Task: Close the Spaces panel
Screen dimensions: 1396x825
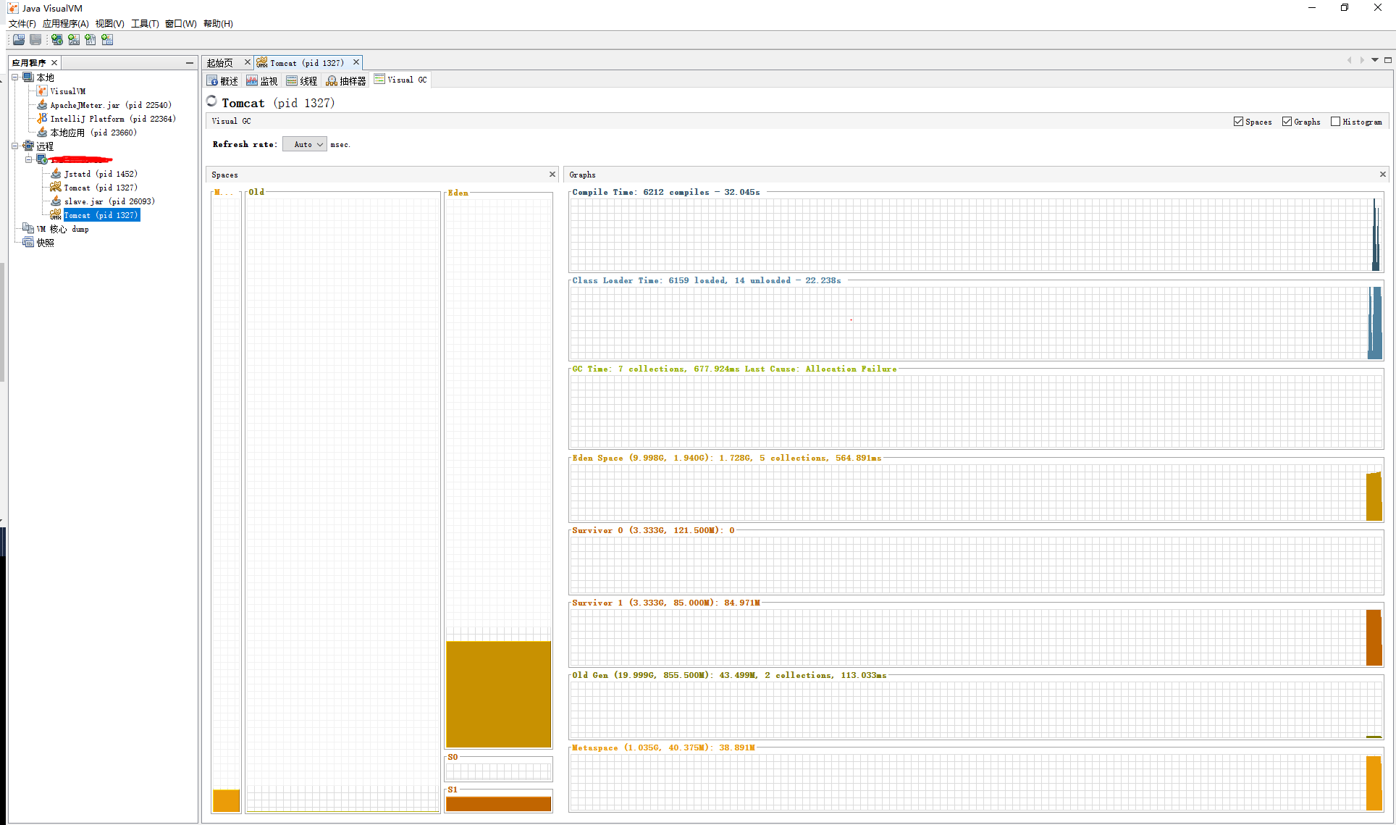Action: coord(552,174)
